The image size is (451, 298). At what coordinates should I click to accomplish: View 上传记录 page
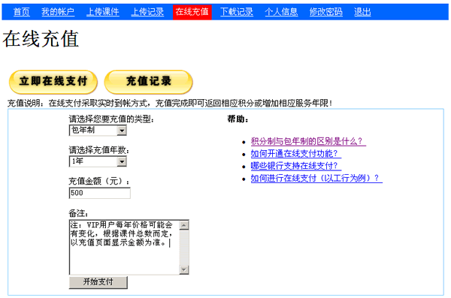147,12
